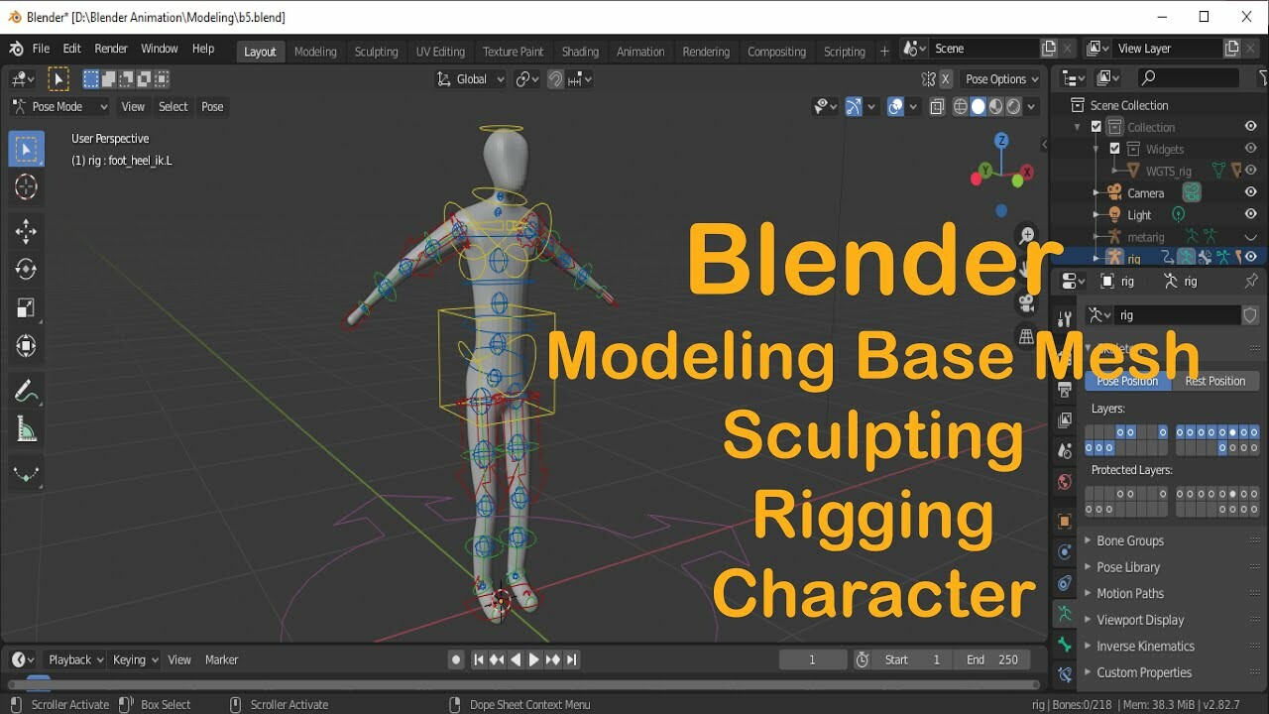Select the Rotate tool
This screenshot has height=714, width=1269.
point(27,270)
